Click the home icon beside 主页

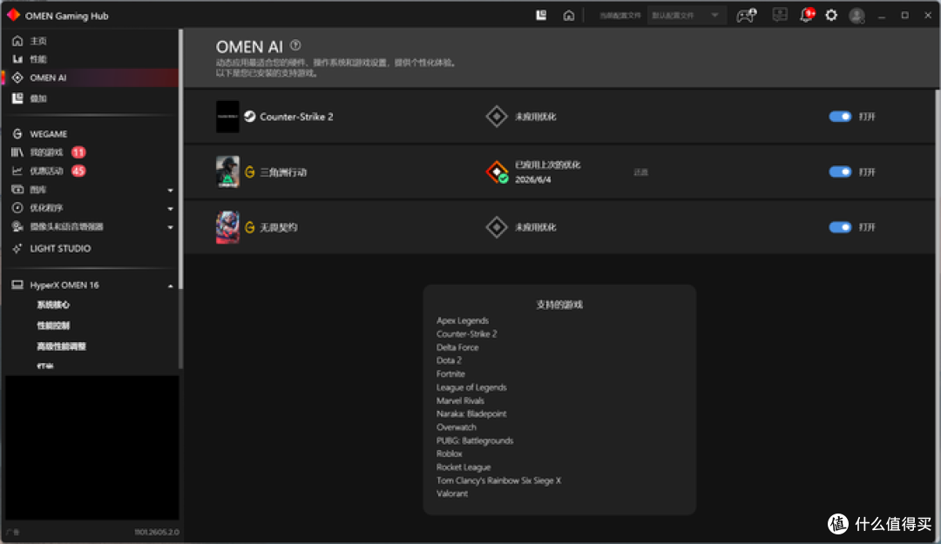17,41
